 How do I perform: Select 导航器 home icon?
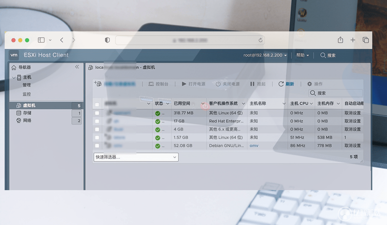tap(14, 67)
